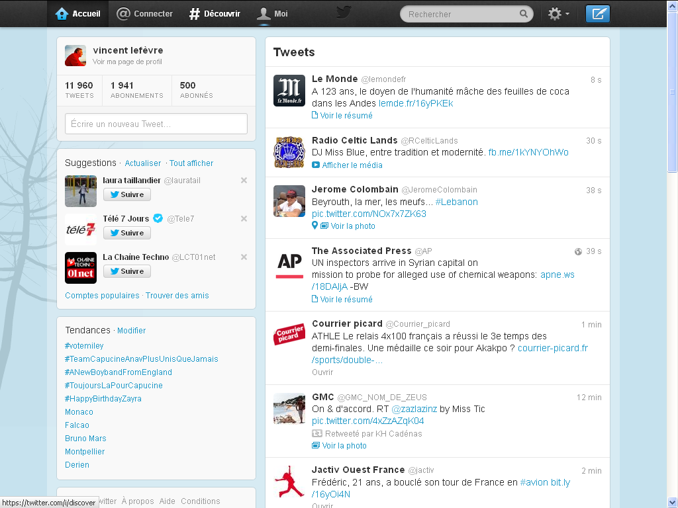This screenshot has height=508, width=678.
Task: Click the Télé 7 logo avatar
Action: [x=81, y=230]
